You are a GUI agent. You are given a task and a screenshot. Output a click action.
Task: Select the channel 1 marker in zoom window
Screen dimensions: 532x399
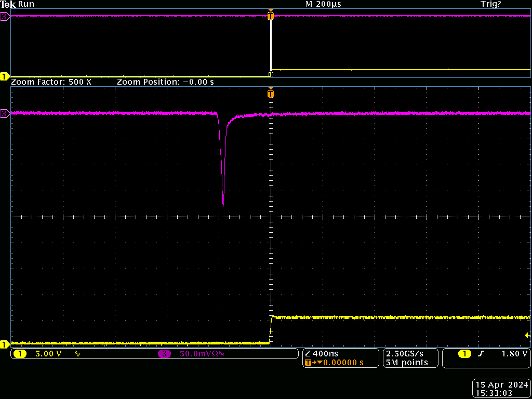click(x=5, y=344)
